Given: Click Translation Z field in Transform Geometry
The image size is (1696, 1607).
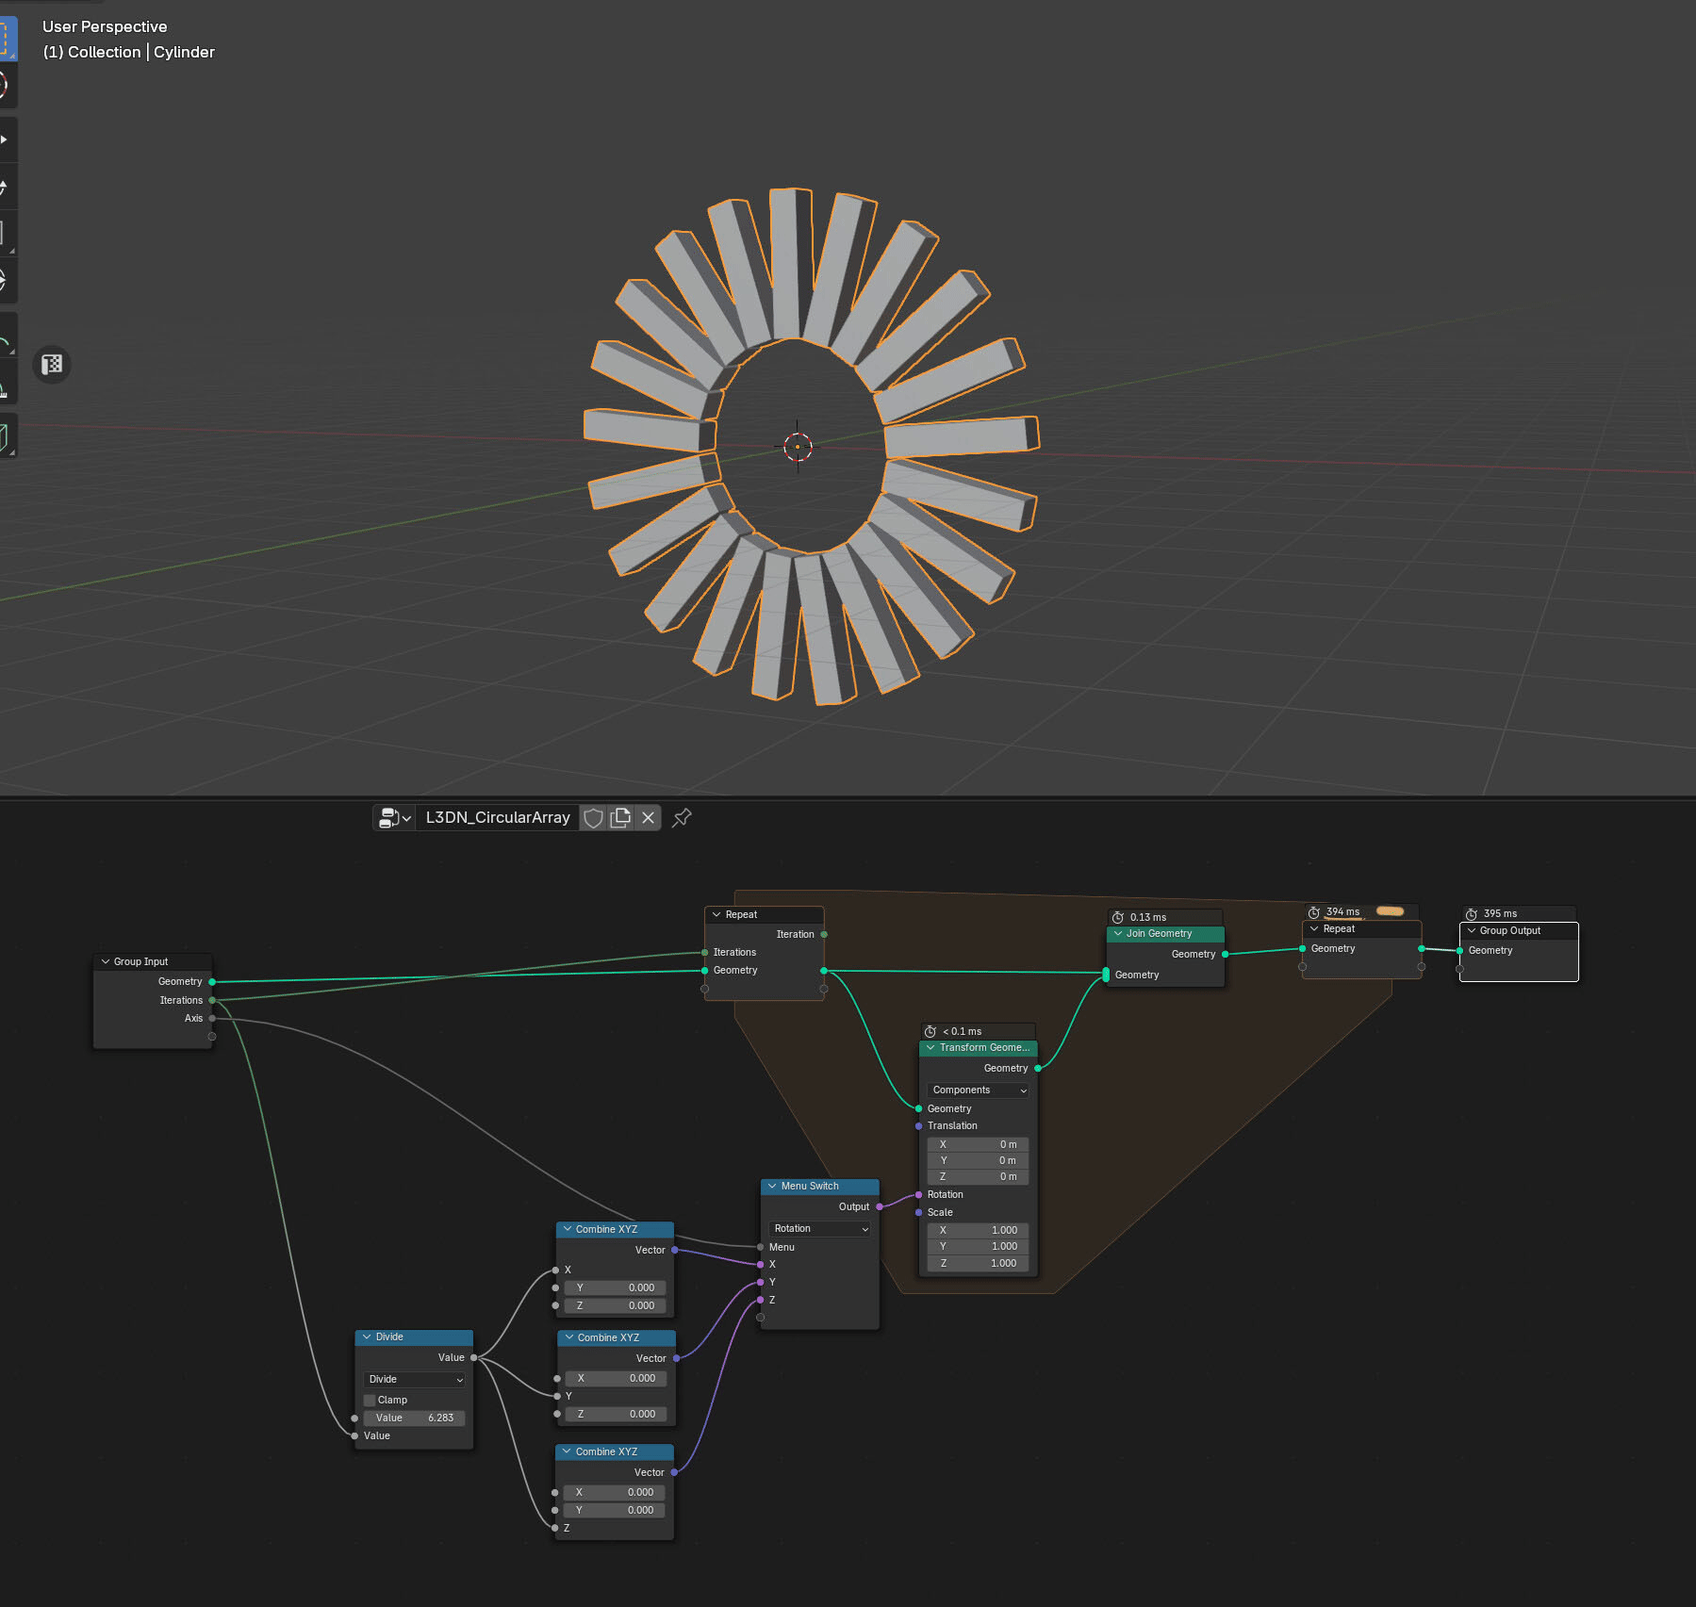Looking at the screenshot, I should 979,1176.
